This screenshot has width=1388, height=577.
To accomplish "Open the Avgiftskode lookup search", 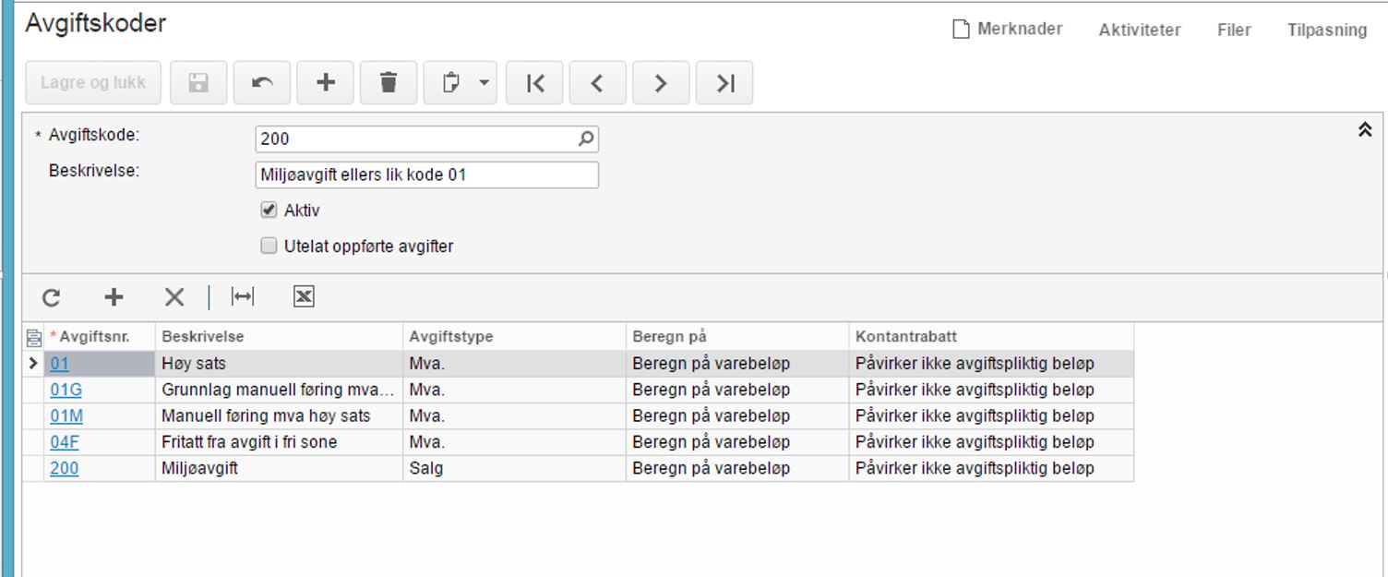I will coord(585,139).
